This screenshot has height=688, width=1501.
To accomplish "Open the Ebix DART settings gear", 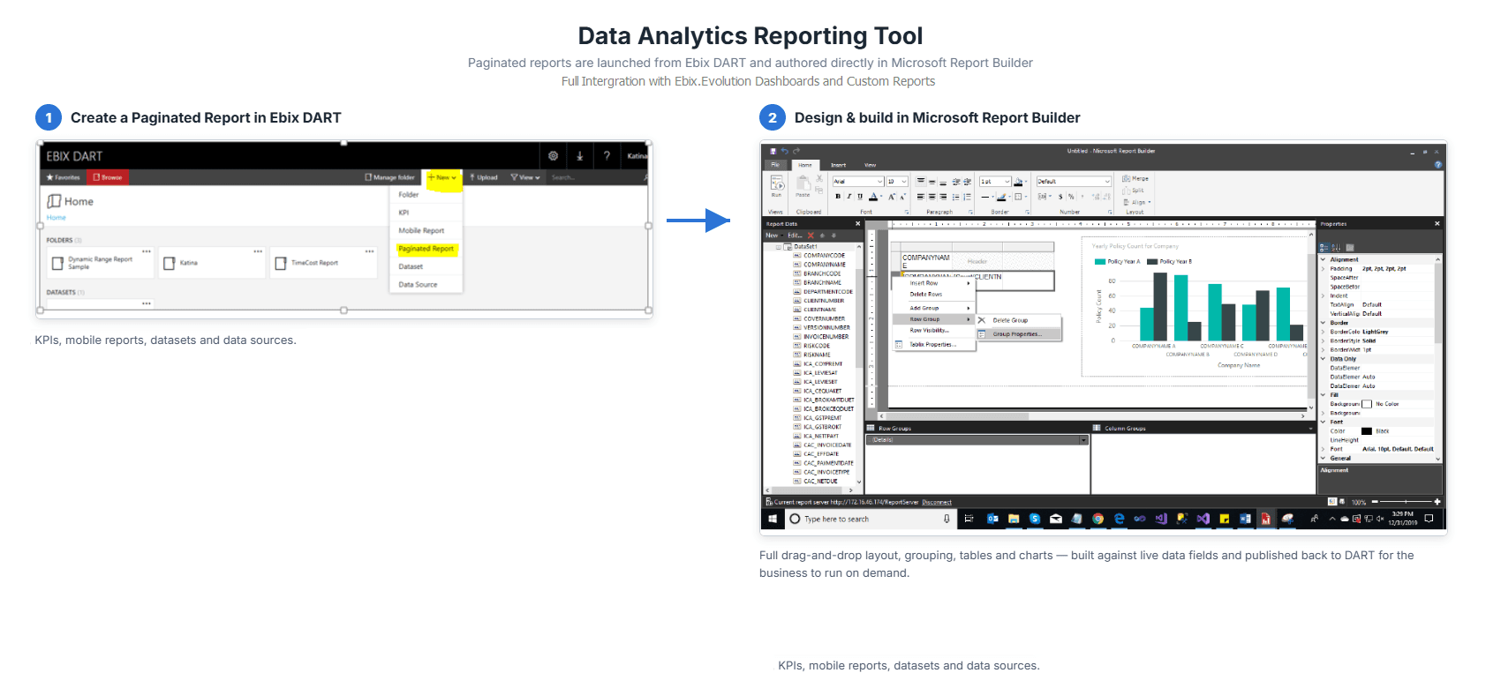I will coord(553,155).
